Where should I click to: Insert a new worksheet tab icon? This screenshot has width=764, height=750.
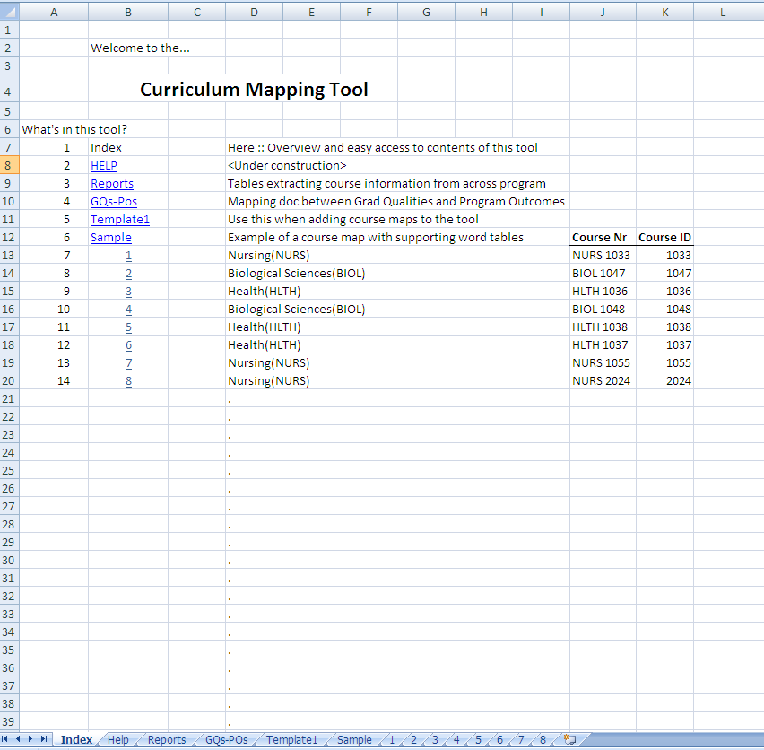click(569, 740)
